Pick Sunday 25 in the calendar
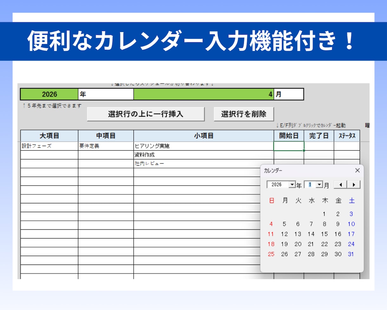The image size is (387, 310). (x=271, y=254)
